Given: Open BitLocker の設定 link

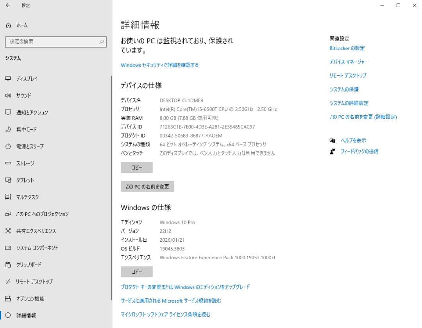Looking at the screenshot, I should (347, 48).
